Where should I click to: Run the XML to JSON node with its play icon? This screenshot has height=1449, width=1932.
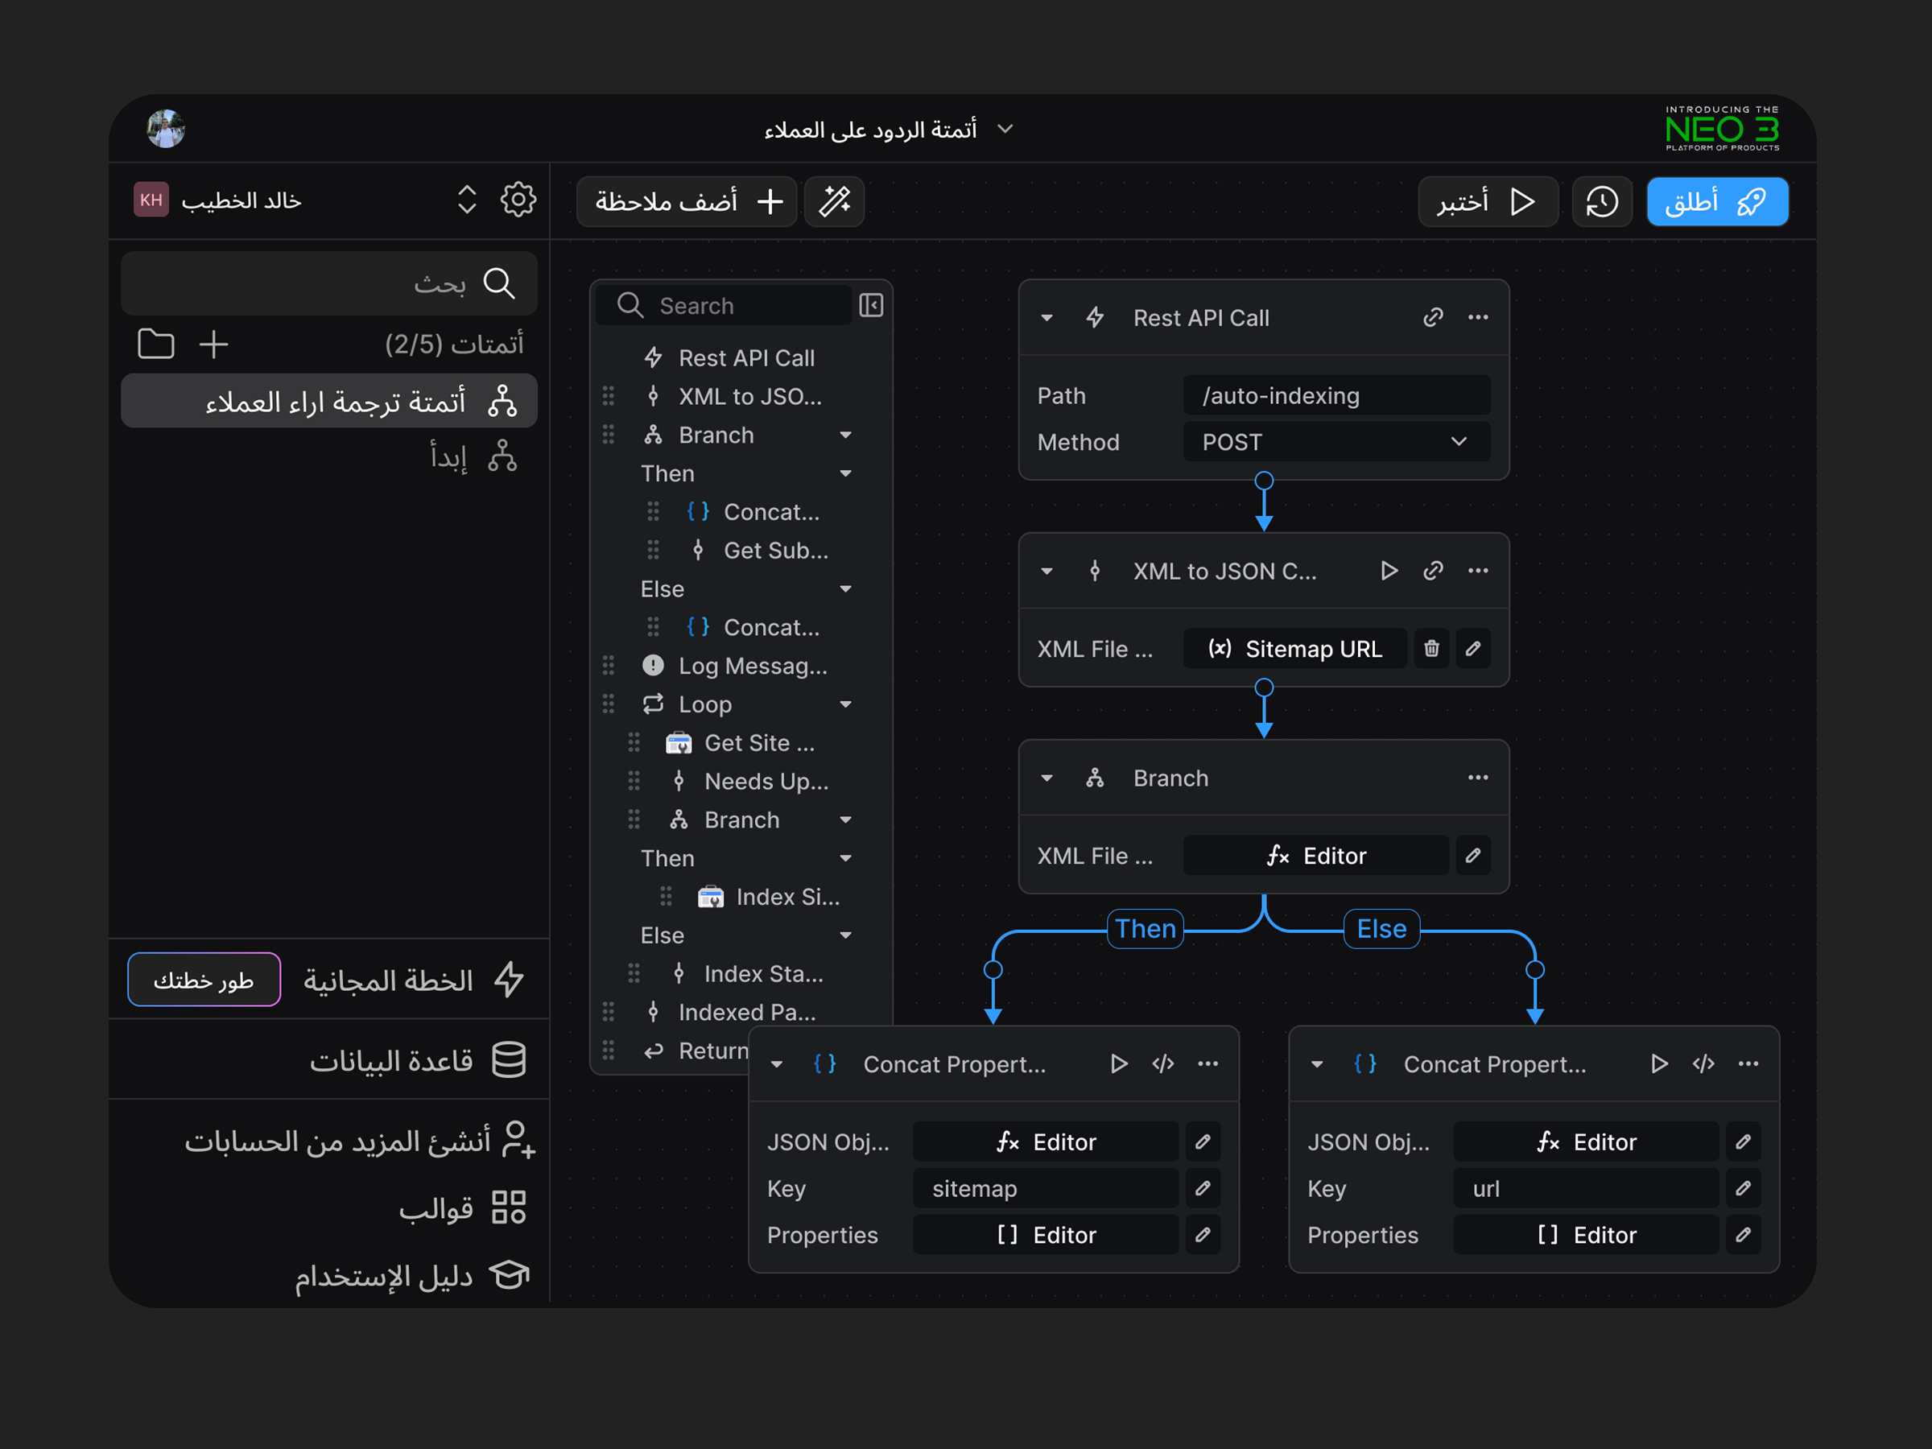[x=1389, y=570]
